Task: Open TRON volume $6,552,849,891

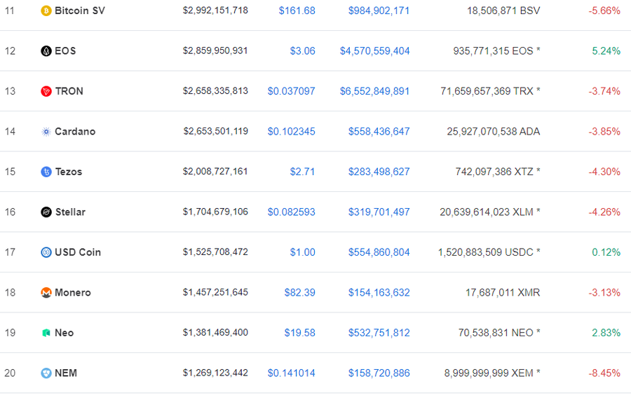Action: point(374,91)
